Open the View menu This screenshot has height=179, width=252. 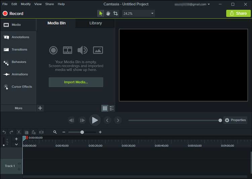pos(38,4)
